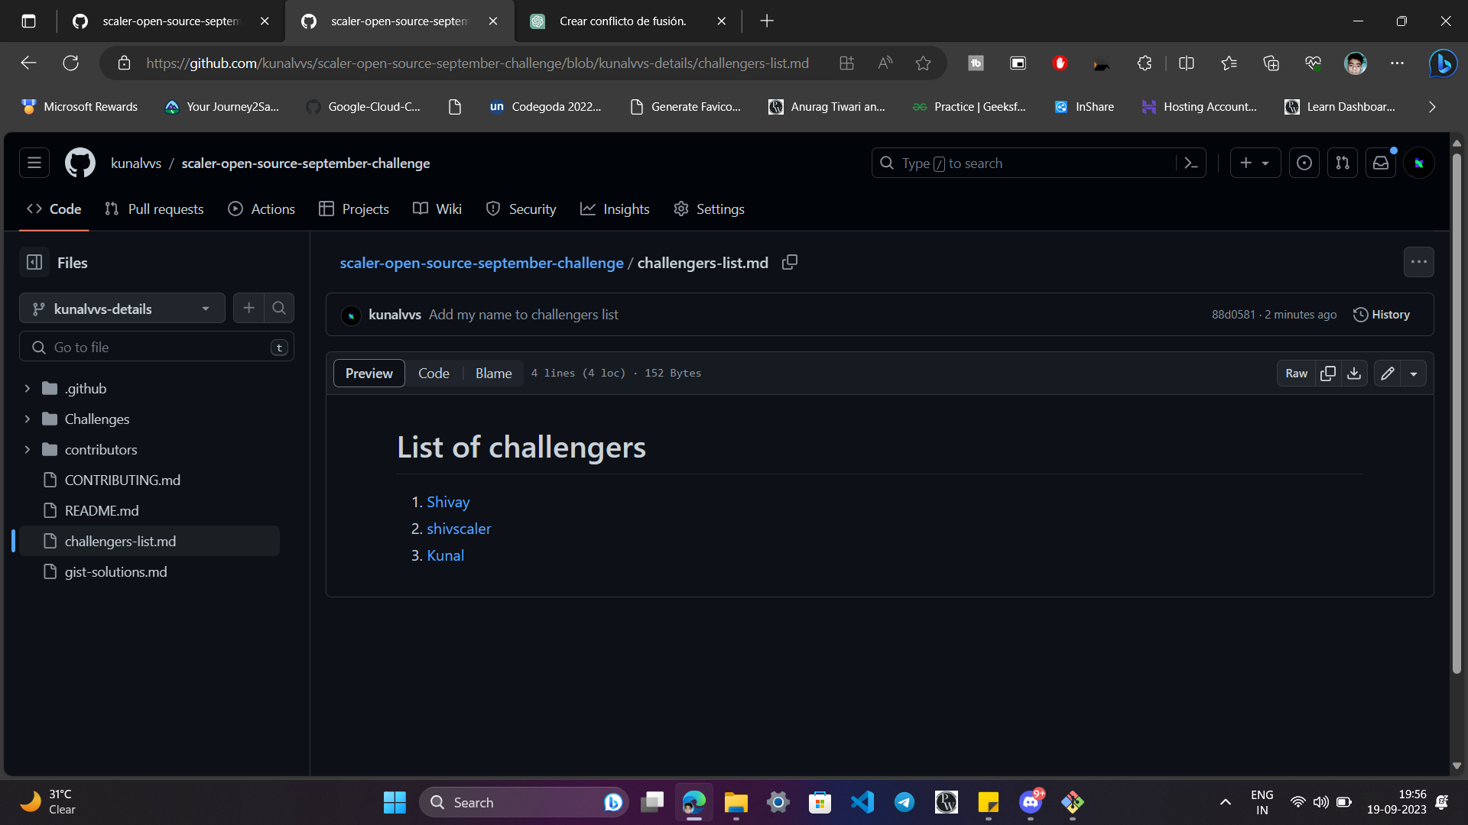The width and height of the screenshot is (1468, 825).
Task: Open the kunalvvs-details branch selector
Action: [122, 308]
